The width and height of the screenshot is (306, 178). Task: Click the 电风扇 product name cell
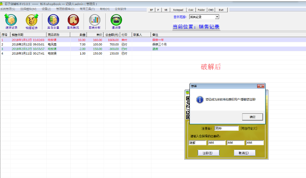tap(58, 44)
